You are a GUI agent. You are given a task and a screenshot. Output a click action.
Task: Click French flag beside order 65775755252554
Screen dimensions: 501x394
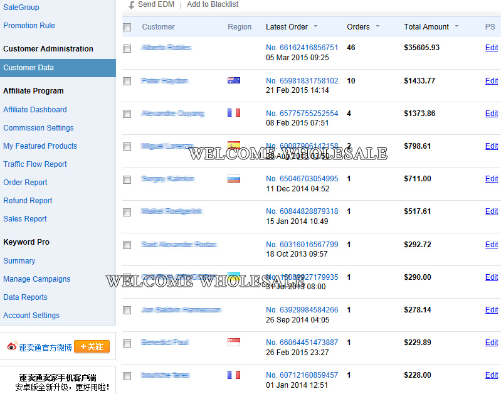tap(233, 113)
